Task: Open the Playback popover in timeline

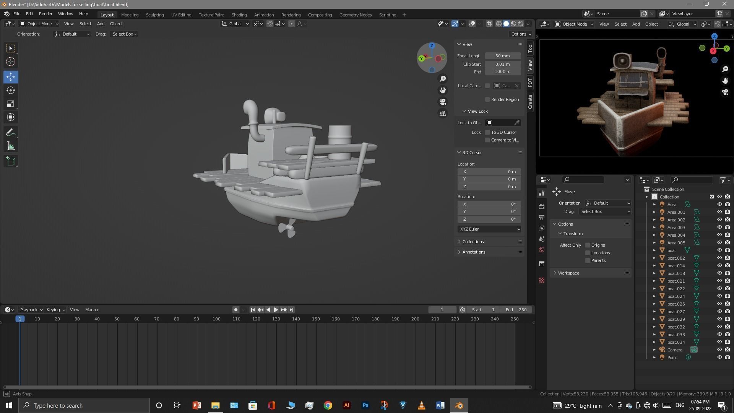Action: point(31,310)
